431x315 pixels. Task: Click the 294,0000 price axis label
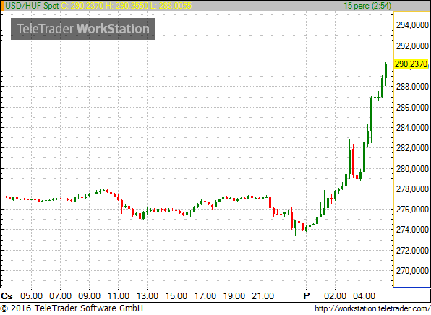[x=412, y=25]
